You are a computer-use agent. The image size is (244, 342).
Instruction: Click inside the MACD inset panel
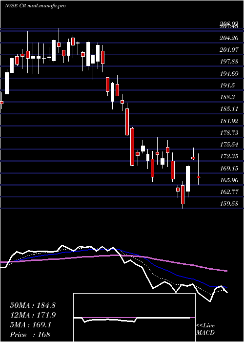(134, 318)
